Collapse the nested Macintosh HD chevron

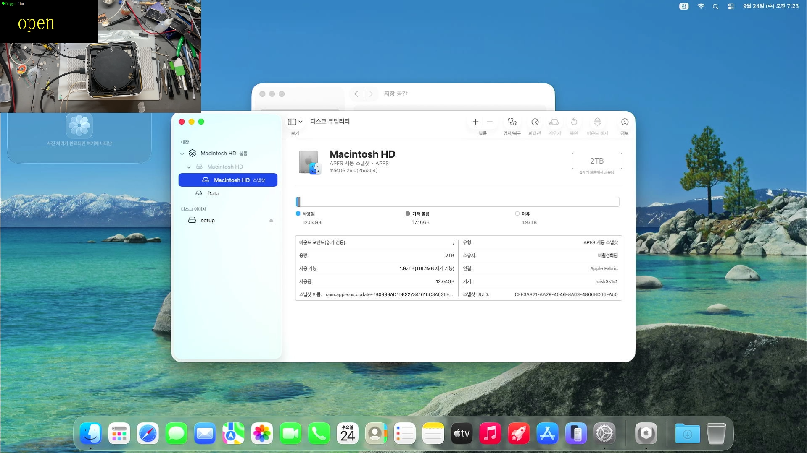[x=189, y=167]
